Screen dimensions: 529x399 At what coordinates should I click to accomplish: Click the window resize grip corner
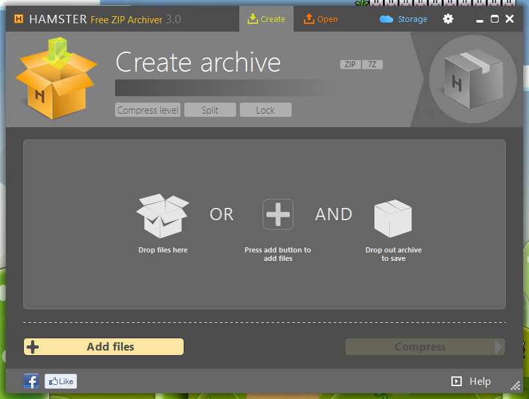point(515,386)
